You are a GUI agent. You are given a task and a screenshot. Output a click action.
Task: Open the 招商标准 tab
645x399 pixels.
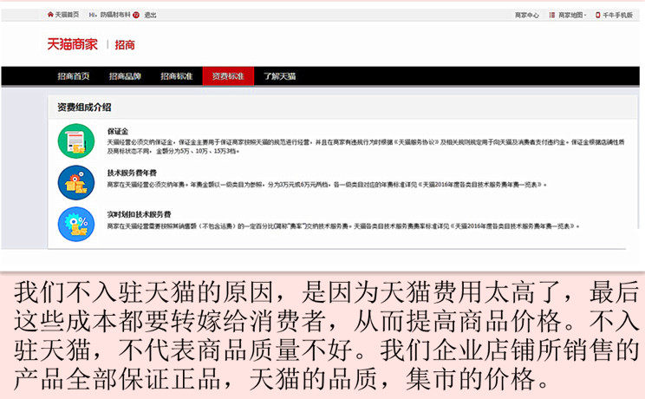[x=177, y=76]
